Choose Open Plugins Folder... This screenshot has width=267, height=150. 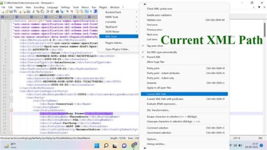[x=119, y=49]
